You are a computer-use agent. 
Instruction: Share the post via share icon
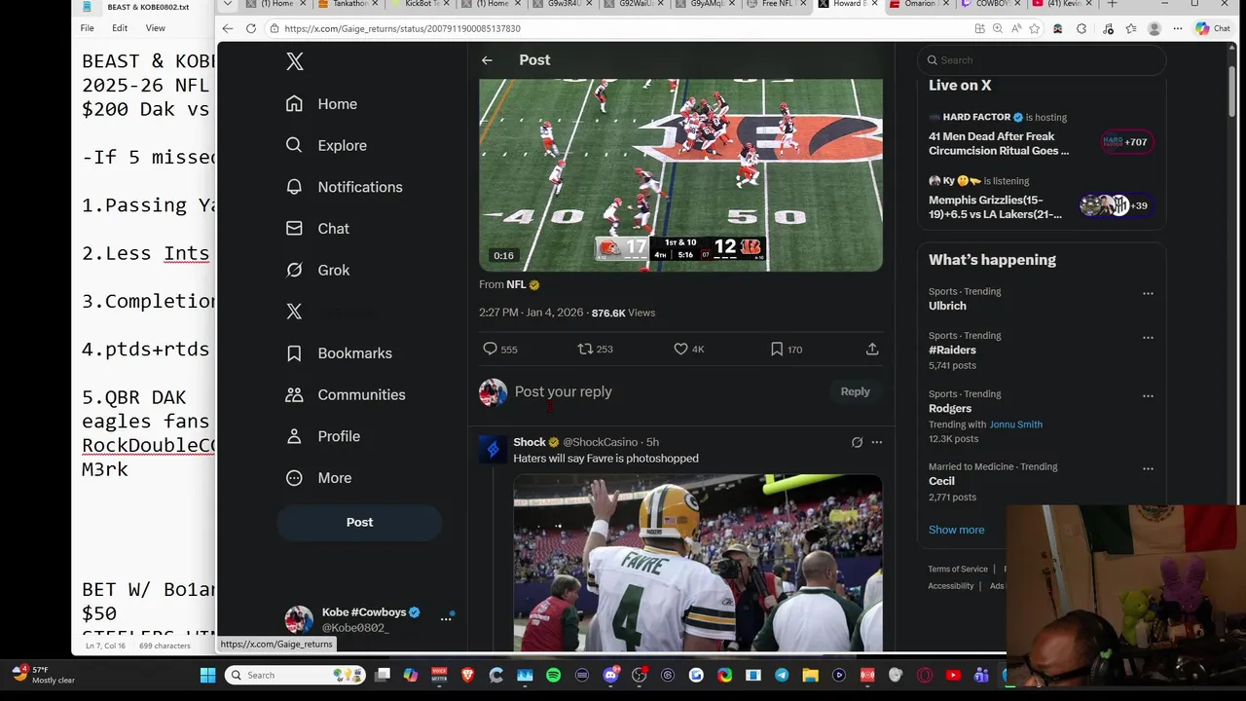[x=872, y=349]
